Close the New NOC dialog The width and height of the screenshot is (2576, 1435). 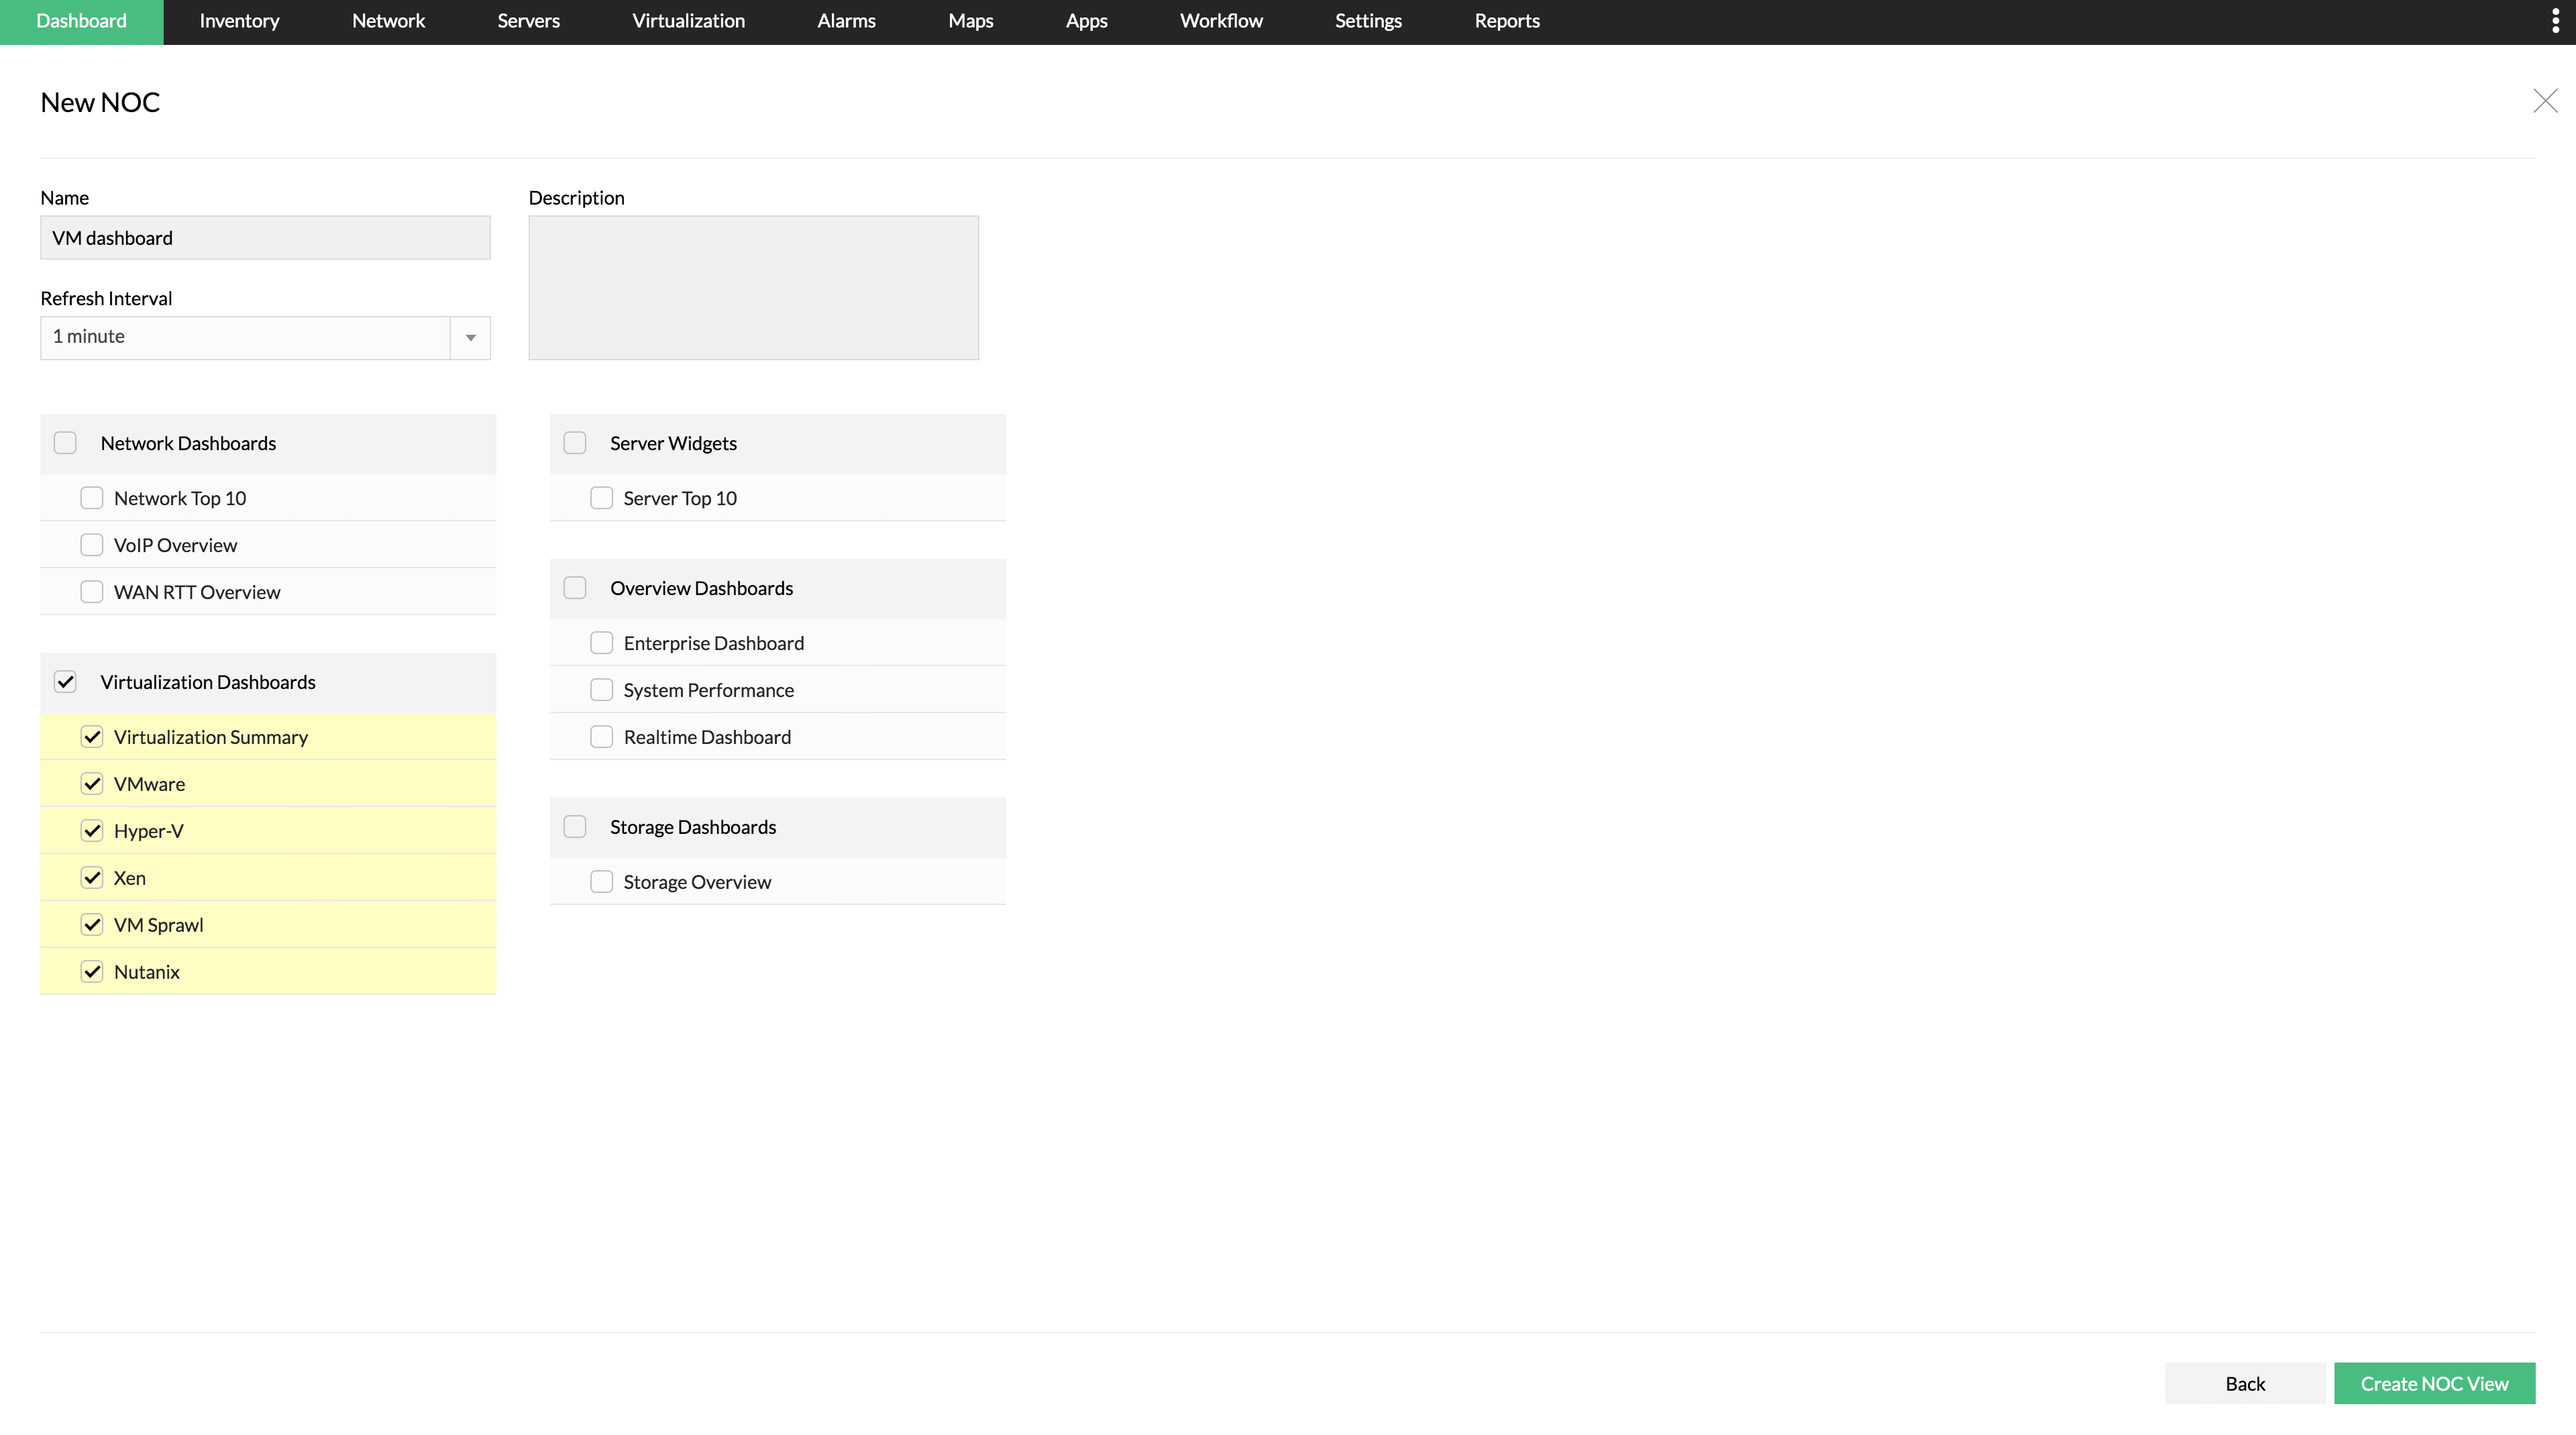[2545, 100]
